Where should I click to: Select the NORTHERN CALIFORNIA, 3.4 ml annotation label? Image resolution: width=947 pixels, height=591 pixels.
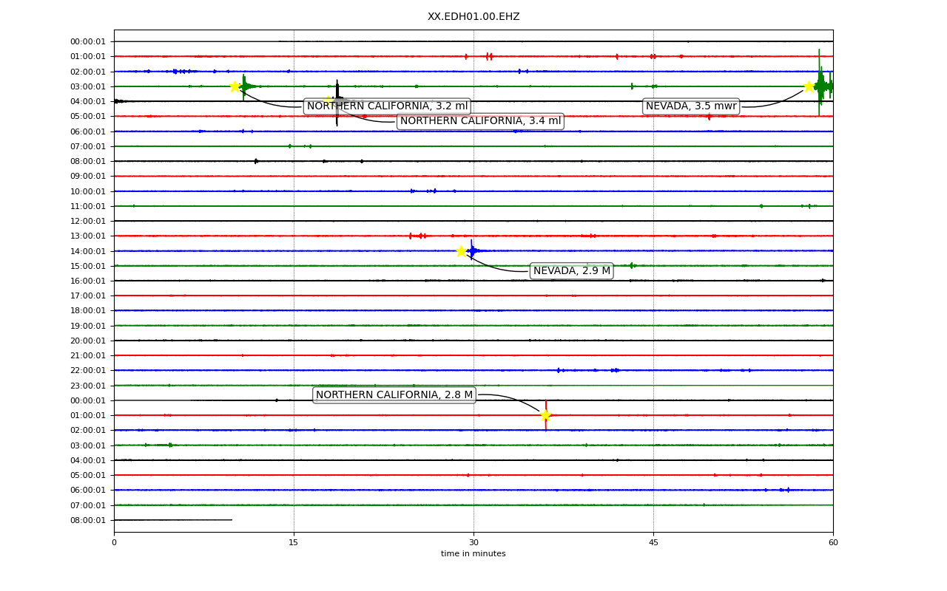(x=480, y=121)
